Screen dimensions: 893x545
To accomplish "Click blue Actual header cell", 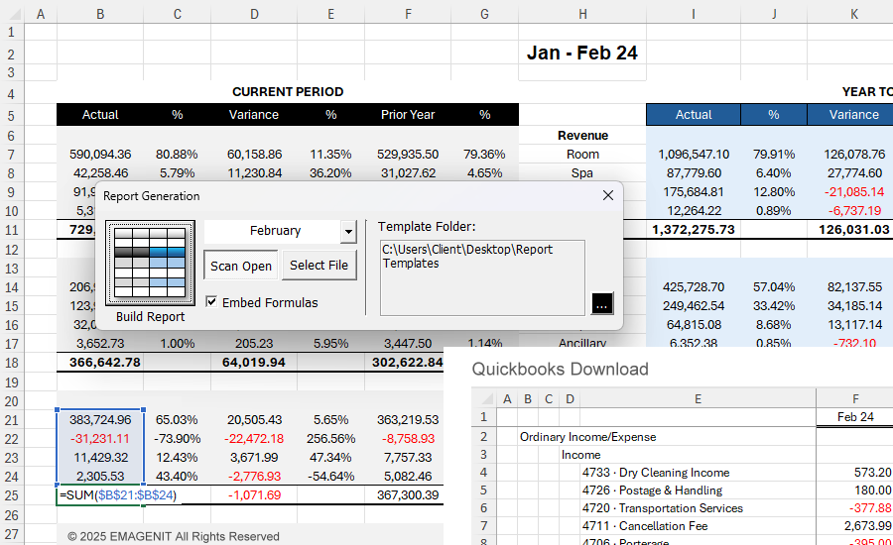I will point(694,114).
